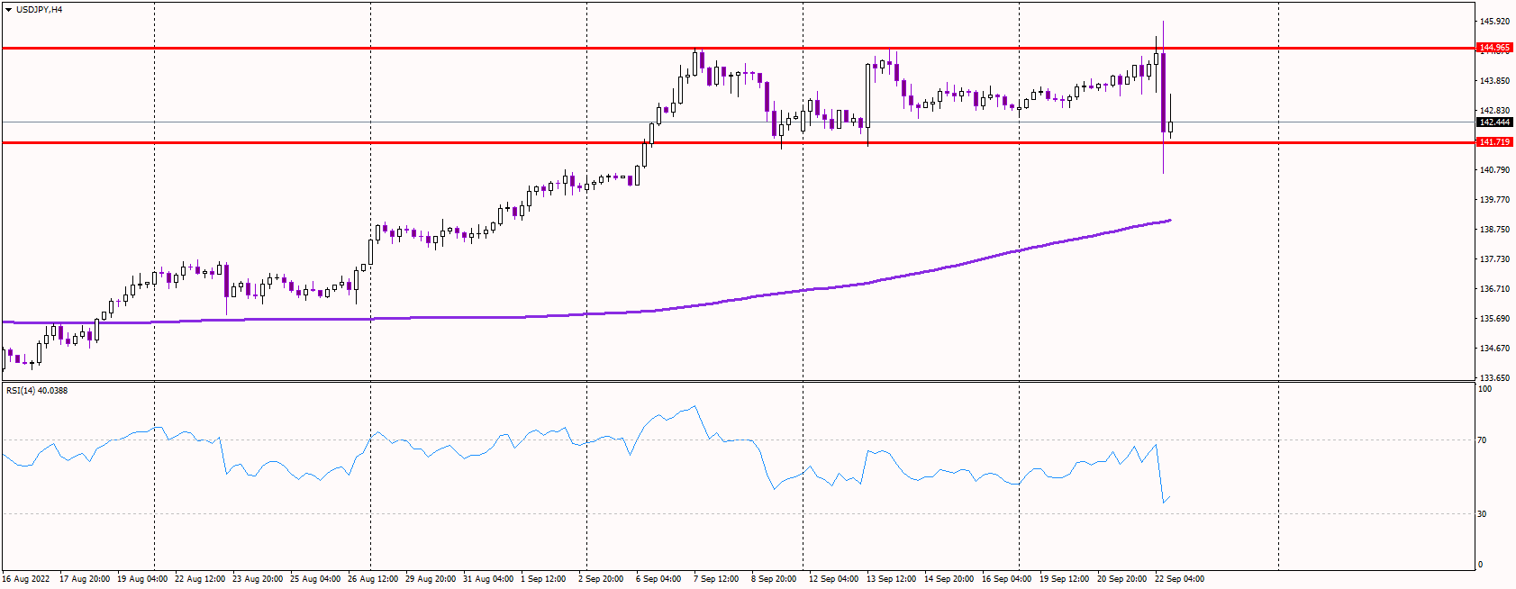Click the USDJPY,H4 chart title

click(x=39, y=10)
